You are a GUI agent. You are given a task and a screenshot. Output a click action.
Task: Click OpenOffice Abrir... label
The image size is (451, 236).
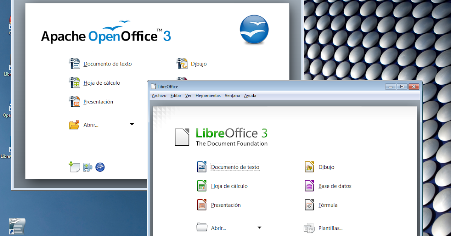(91, 125)
